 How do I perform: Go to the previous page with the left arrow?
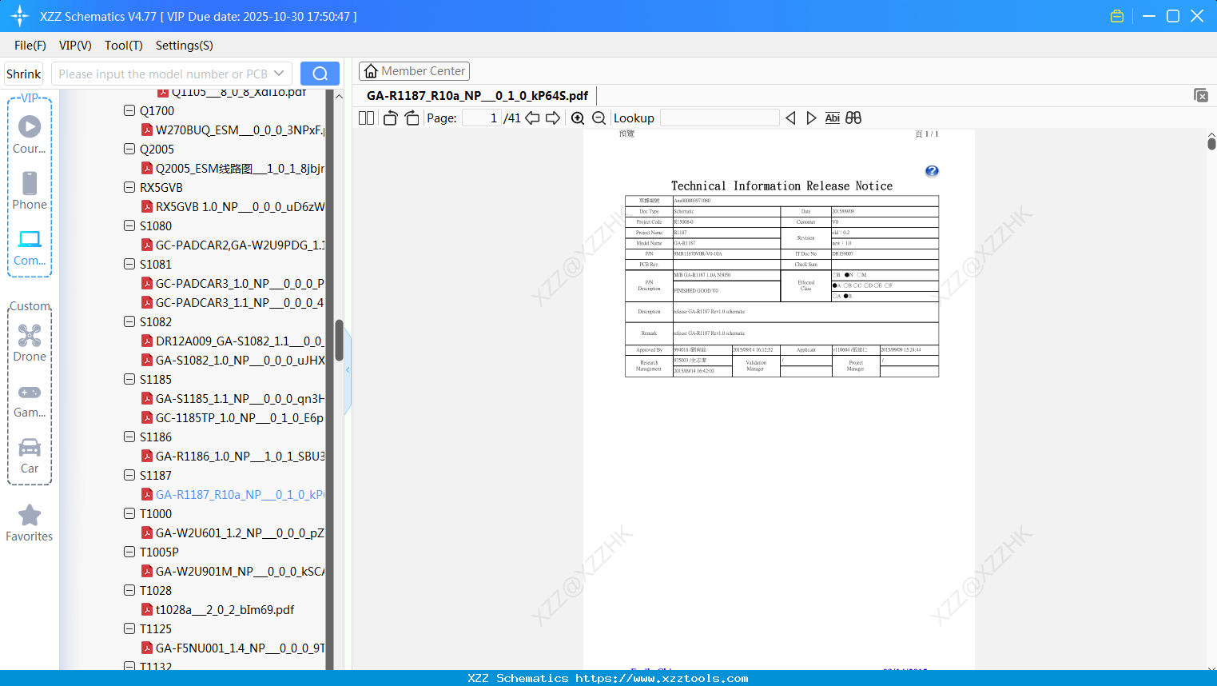(x=532, y=118)
